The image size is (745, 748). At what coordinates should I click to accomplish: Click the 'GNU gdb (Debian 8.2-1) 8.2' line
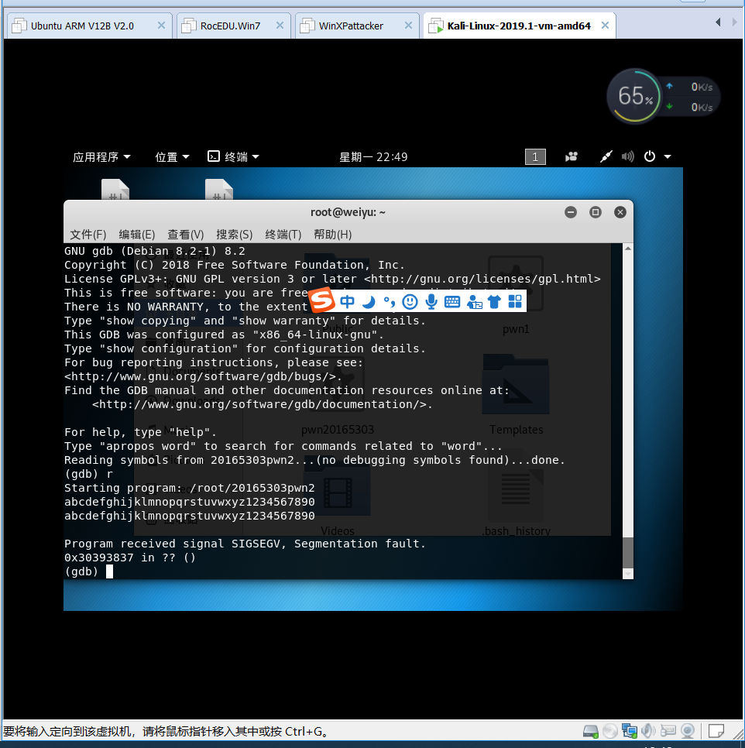click(155, 252)
